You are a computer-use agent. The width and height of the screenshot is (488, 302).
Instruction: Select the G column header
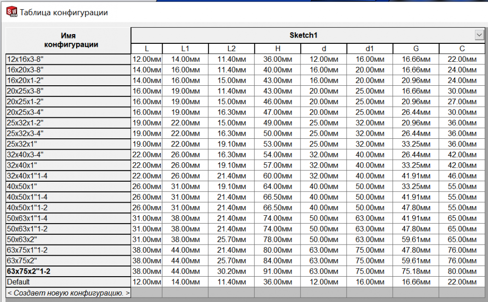[416, 49]
